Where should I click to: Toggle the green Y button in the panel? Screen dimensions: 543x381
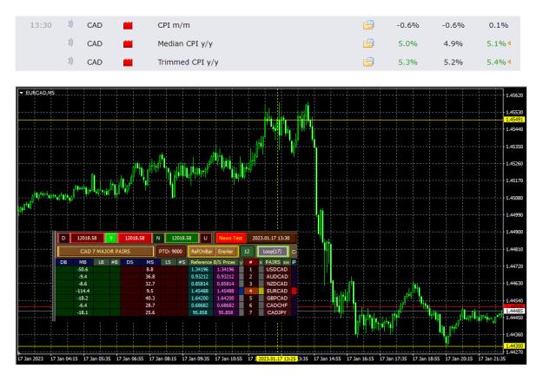[111, 238]
